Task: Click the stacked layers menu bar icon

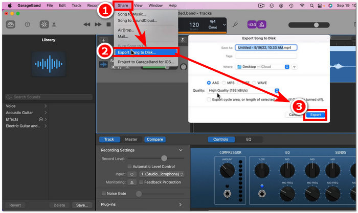Action: (x=272, y=6)
